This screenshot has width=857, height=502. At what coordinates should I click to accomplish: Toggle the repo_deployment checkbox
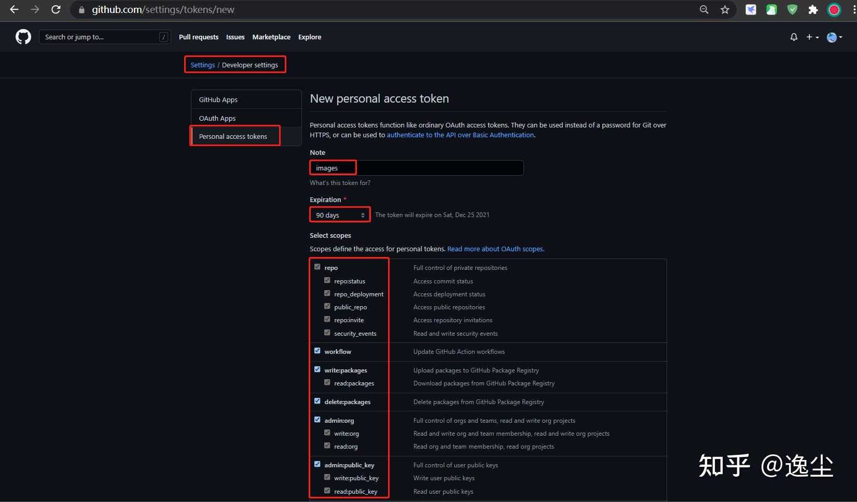pos(327,293)
